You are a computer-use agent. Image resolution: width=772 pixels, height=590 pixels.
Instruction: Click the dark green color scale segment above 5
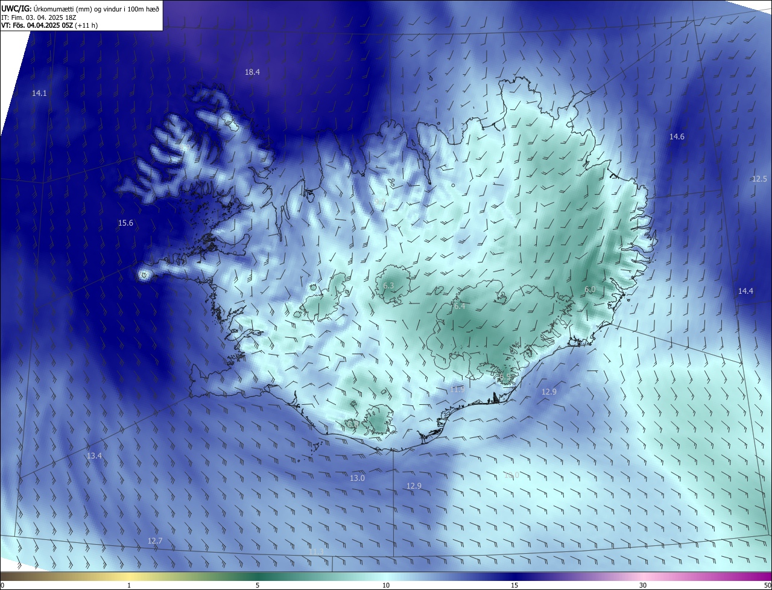258,577
